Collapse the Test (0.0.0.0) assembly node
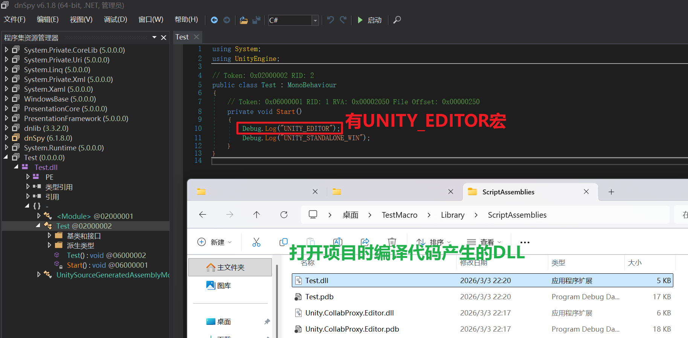This screenshot has height=338, width=688. click(6, 157)
